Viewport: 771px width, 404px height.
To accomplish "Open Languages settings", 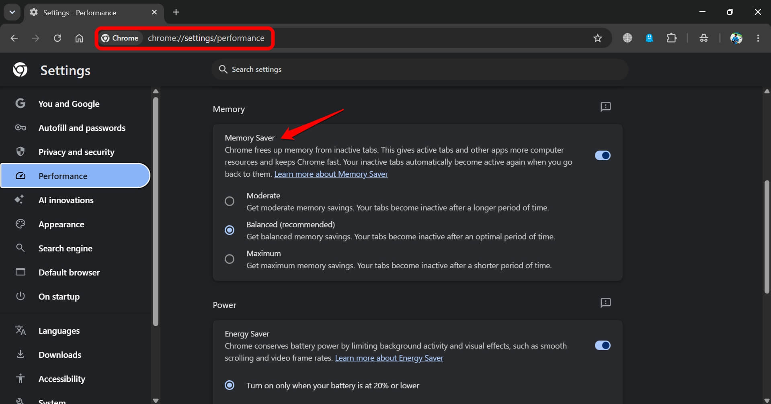I will [76, 331].
